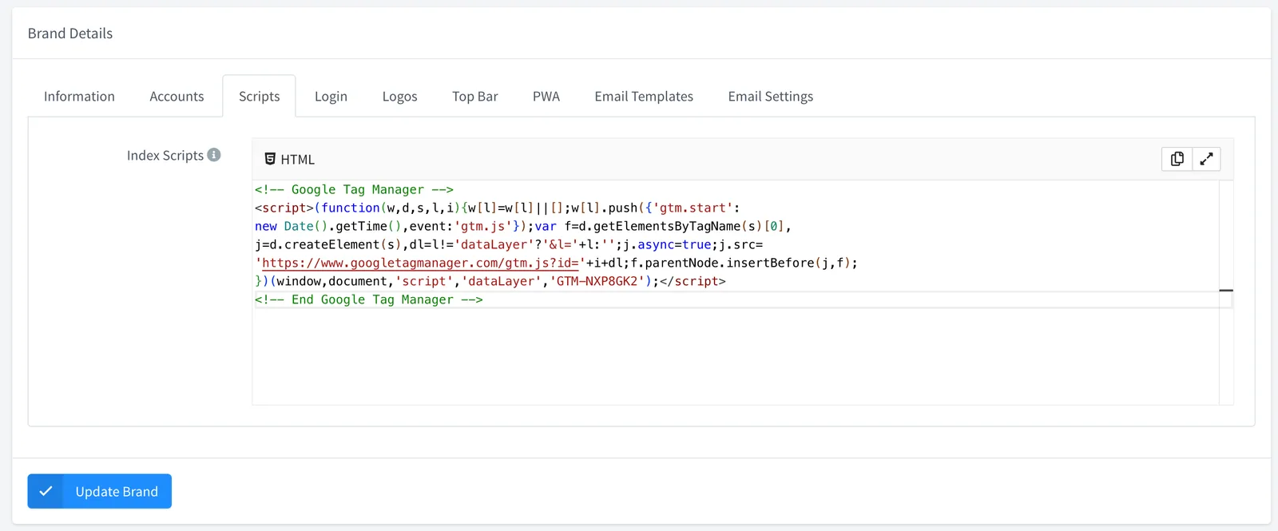This screenshot has height=531, width=1278.
Task: Switch to the Top Bar tab
Action: 475,97
